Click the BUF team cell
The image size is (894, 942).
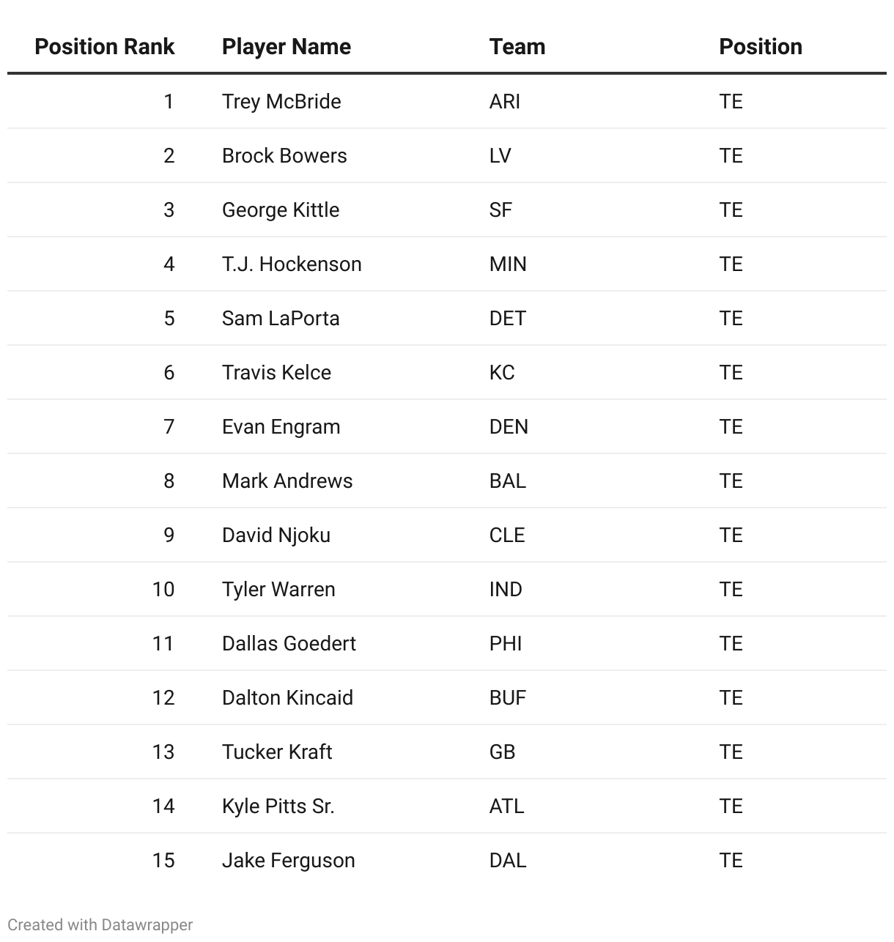(507, 697)
